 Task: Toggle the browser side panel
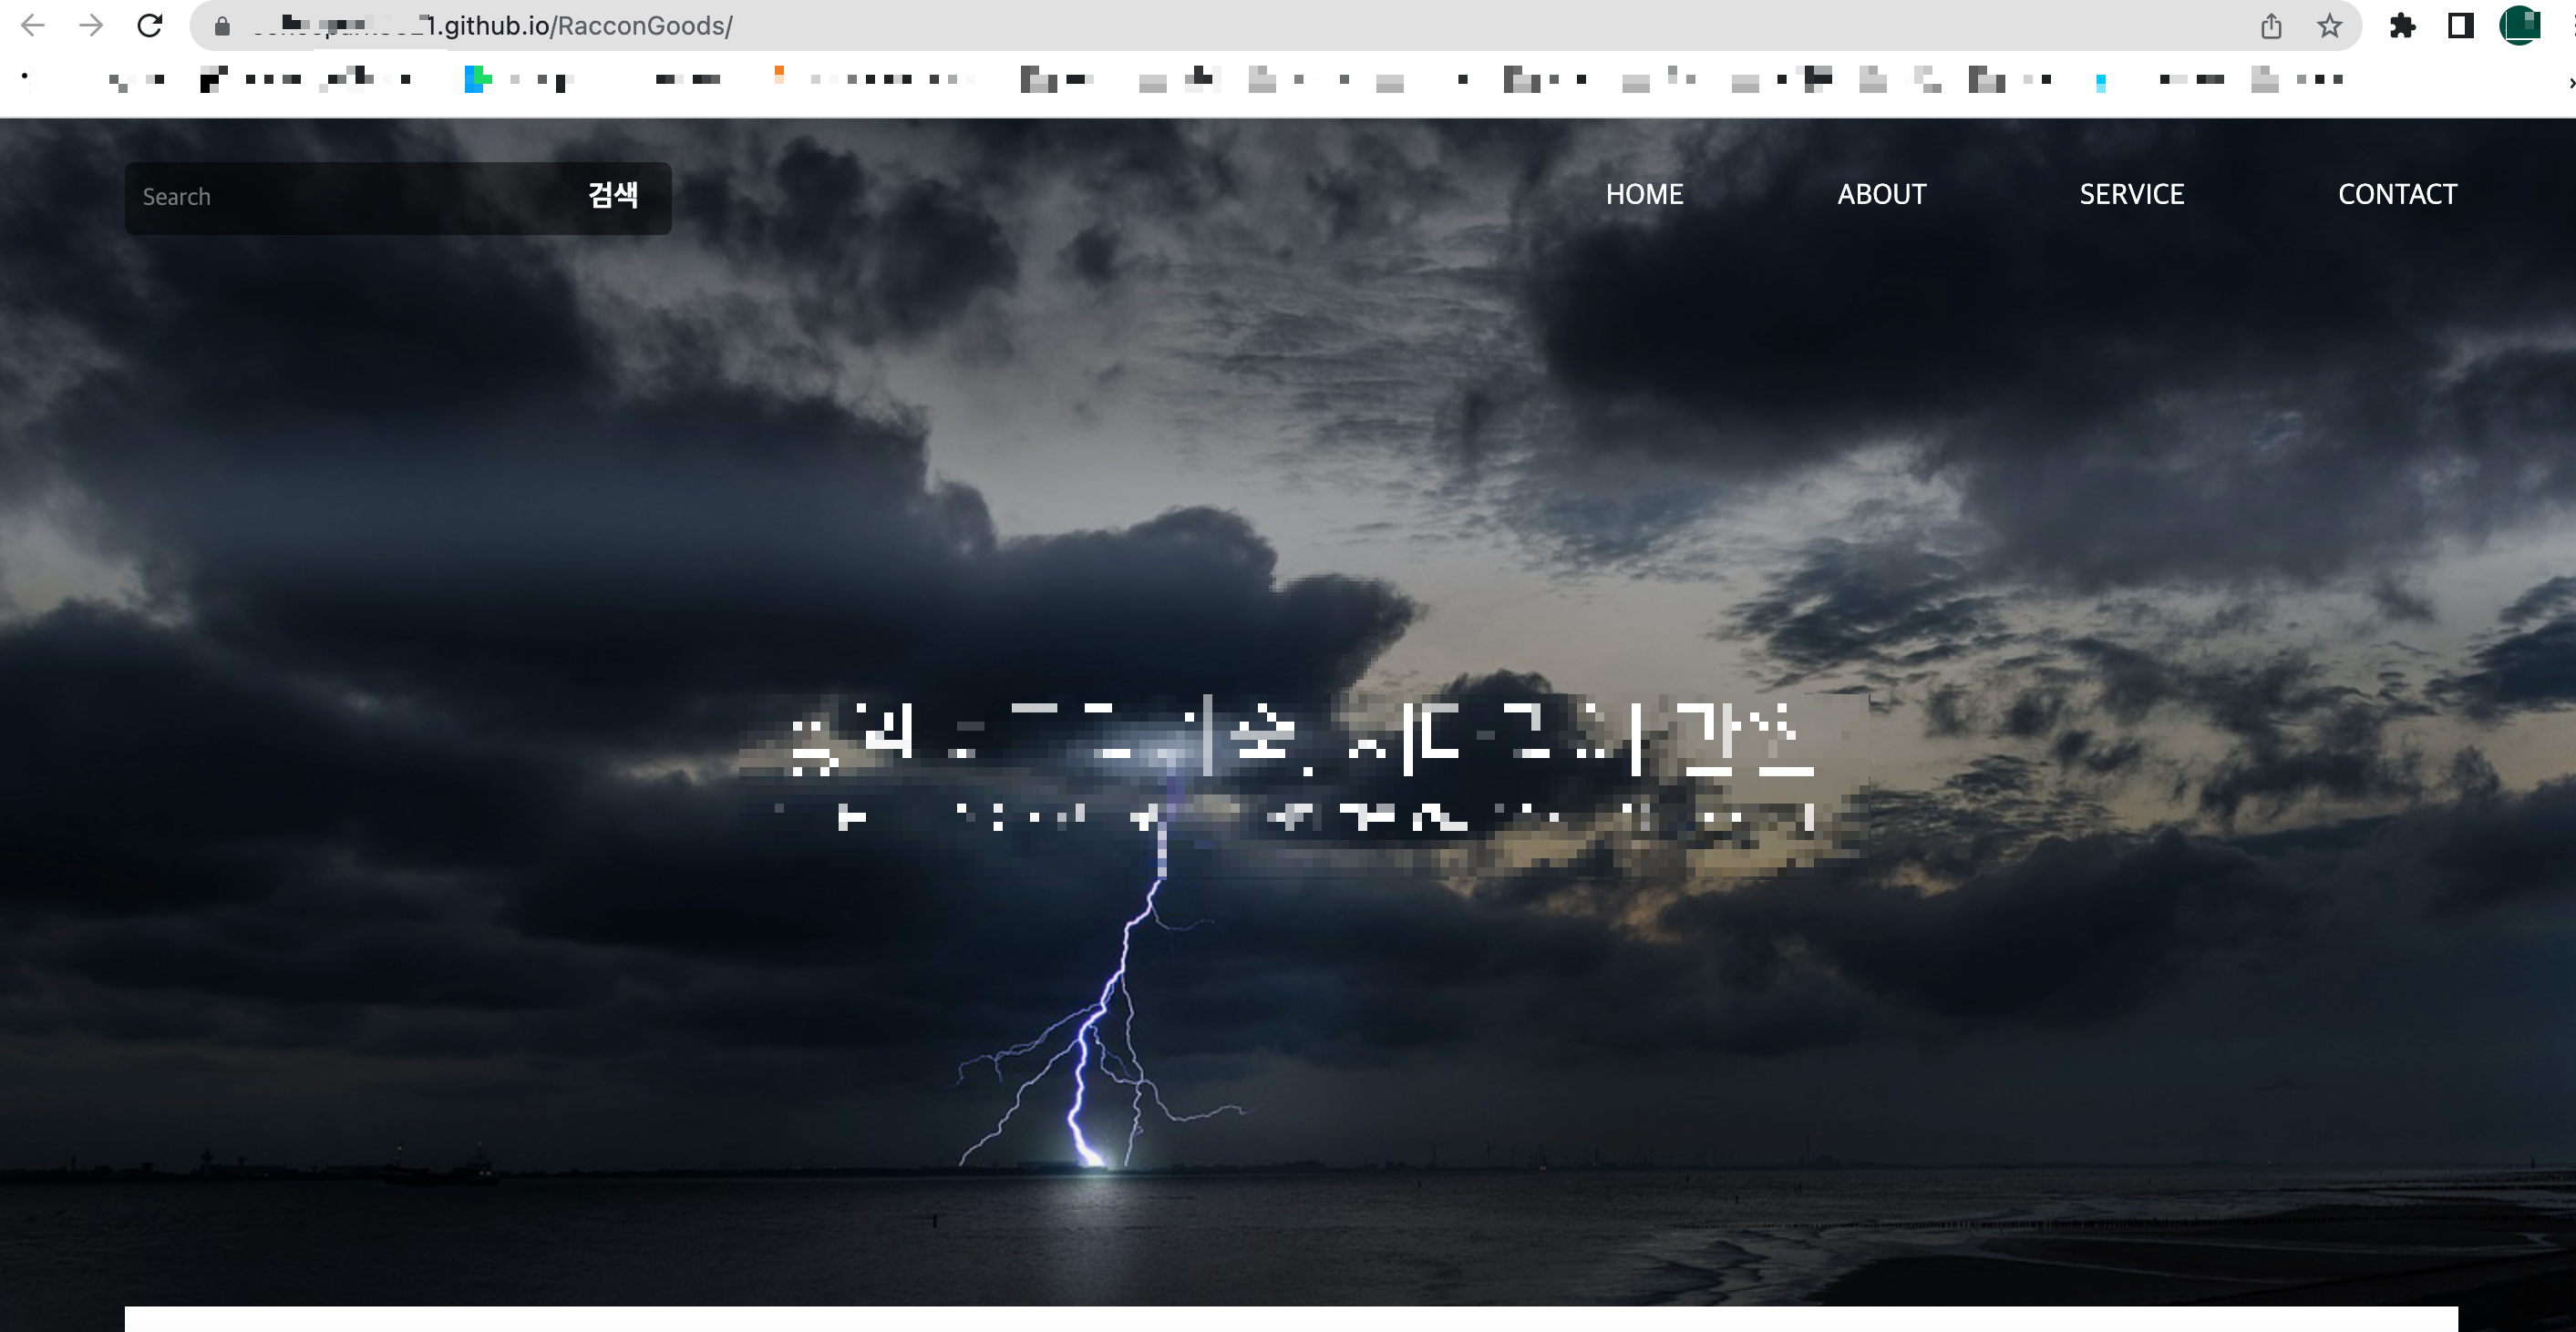[x=2460, y=26]
